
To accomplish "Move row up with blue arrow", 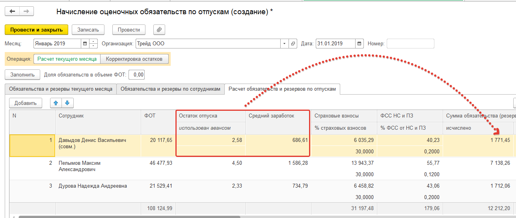I will click(56, 103).
